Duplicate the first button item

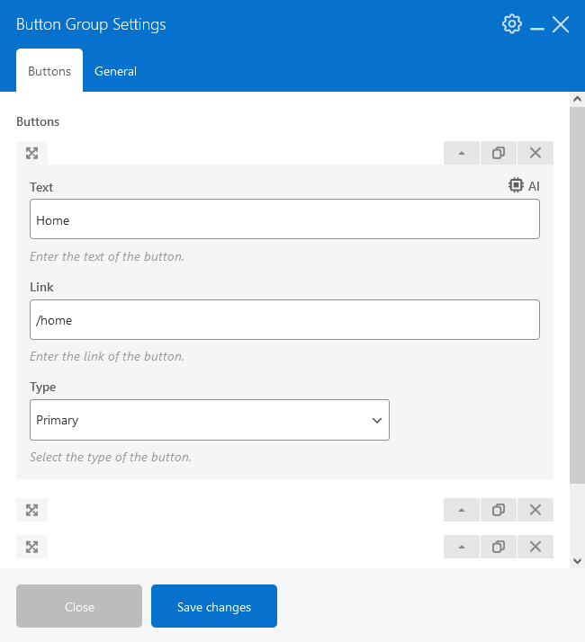(x=499, y=153)
